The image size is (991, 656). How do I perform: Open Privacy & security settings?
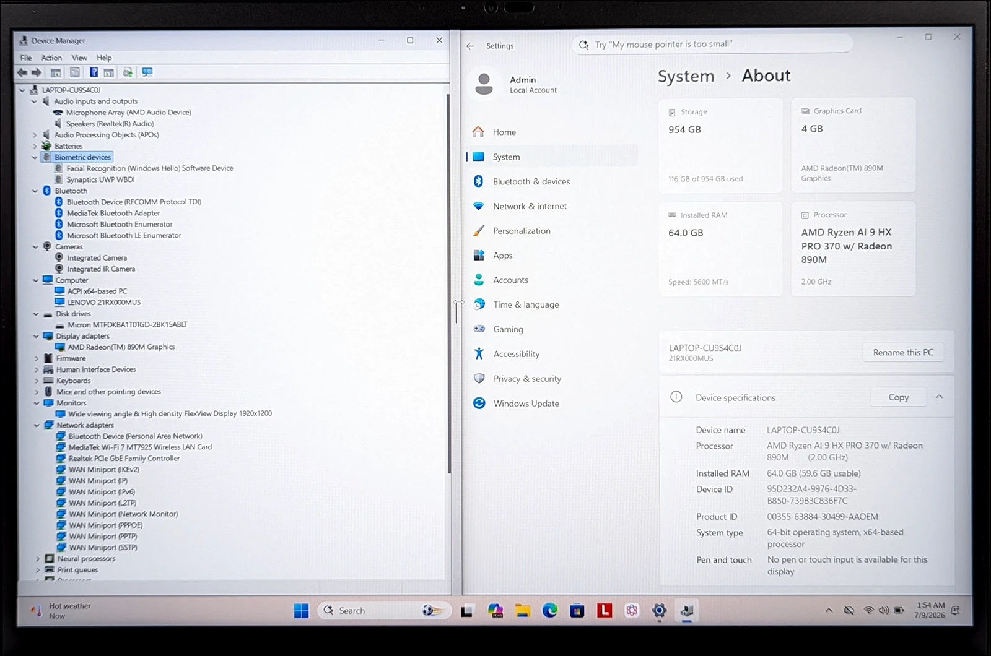pos(552,379)
